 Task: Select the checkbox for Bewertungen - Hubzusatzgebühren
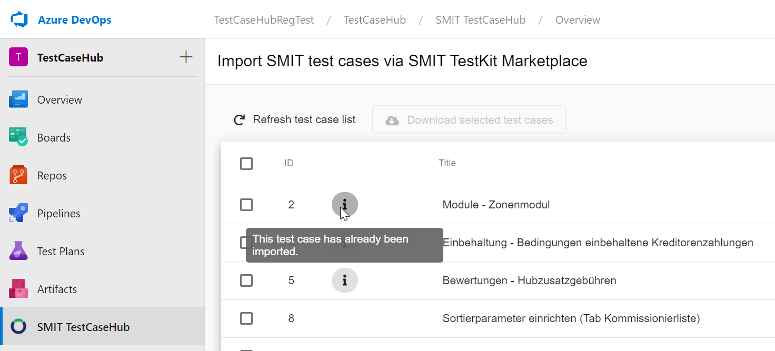(246, 280)
